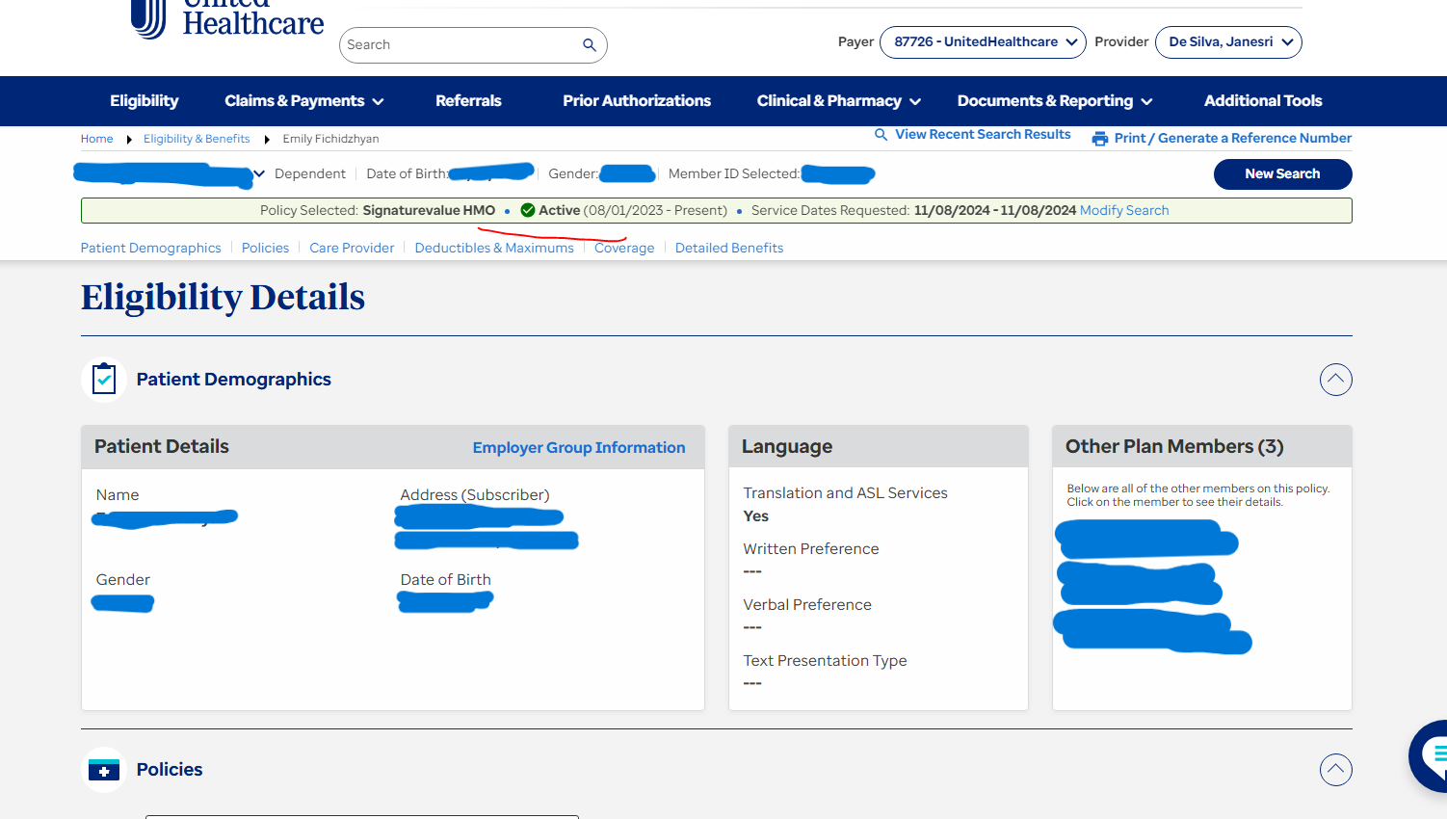Collapse the Patient Demographics section
1447x819 pixels.
point(1335,380)
